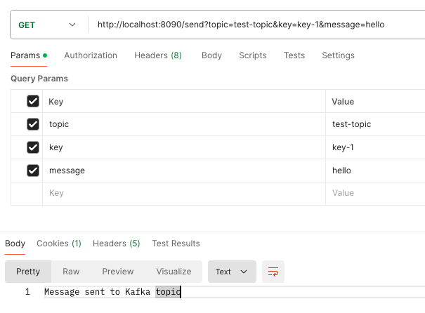This screenshot has height=313, width=425.
Task: Toggle the line wrap icon
Action: (x=273, y=272)
